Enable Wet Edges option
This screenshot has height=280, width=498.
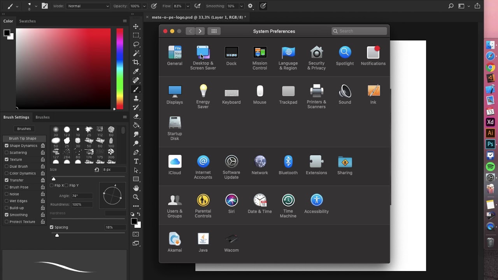coord(7,201)
